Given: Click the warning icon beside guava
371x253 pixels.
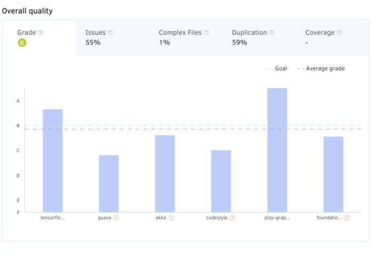Looking at the screenshot, I should point(116,217).
